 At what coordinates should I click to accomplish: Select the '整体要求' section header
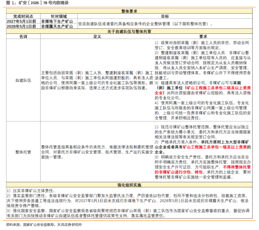tap(129, 11)
